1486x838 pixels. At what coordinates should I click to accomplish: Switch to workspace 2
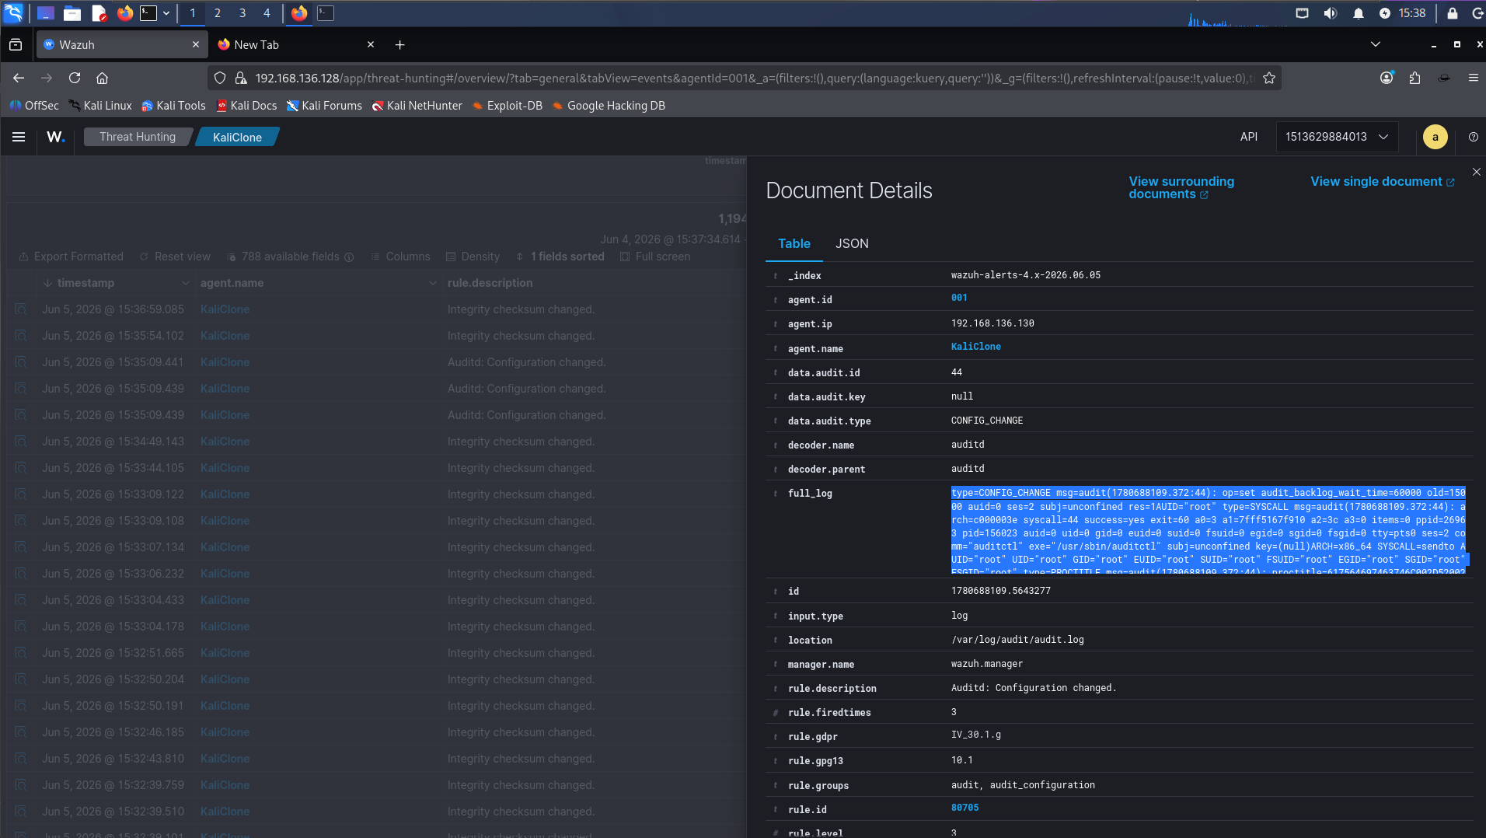tap(218, 13)
